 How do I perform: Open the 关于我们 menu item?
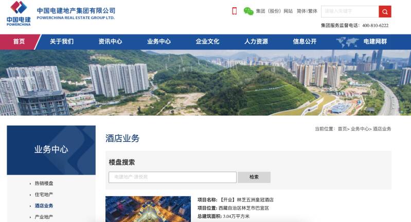[62, 41]
